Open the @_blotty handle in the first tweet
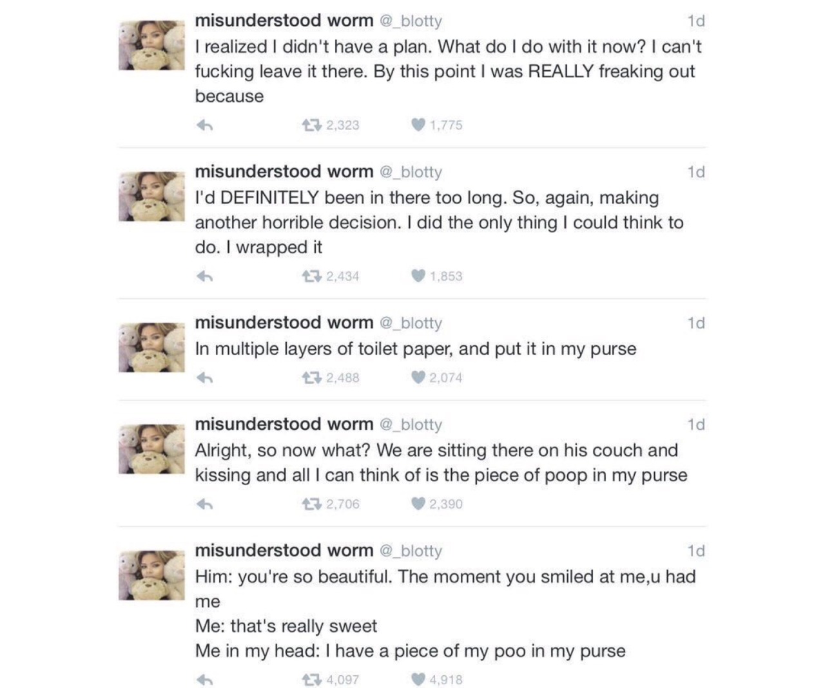Image resolution: width=825 pixels, height=688 pixels. (x=411, y=21)
